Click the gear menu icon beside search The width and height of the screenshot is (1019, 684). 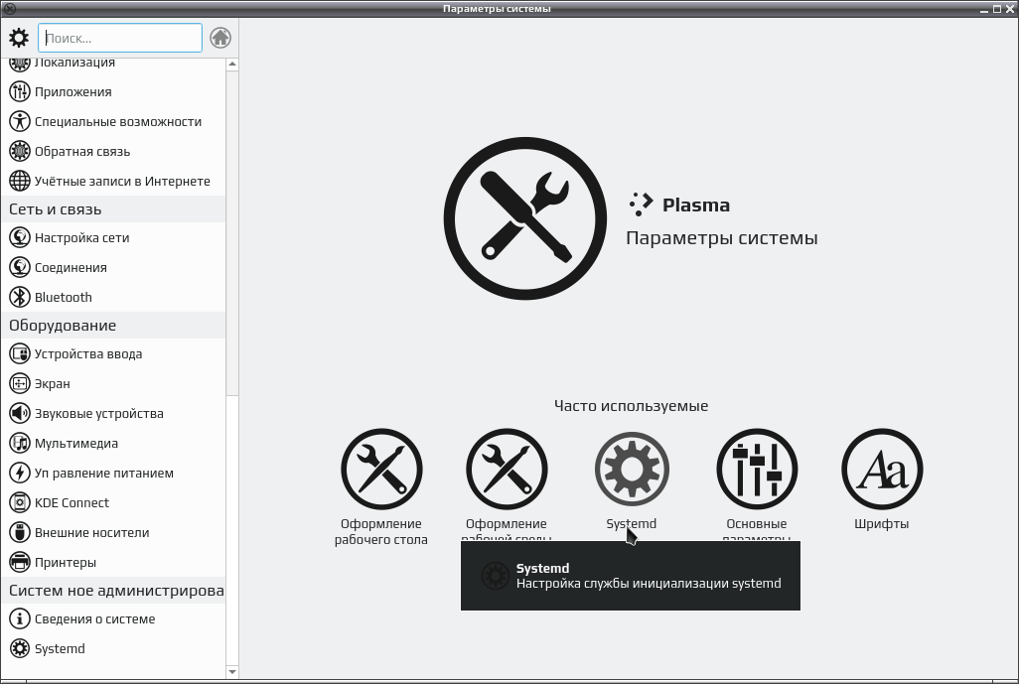[19, 38]
